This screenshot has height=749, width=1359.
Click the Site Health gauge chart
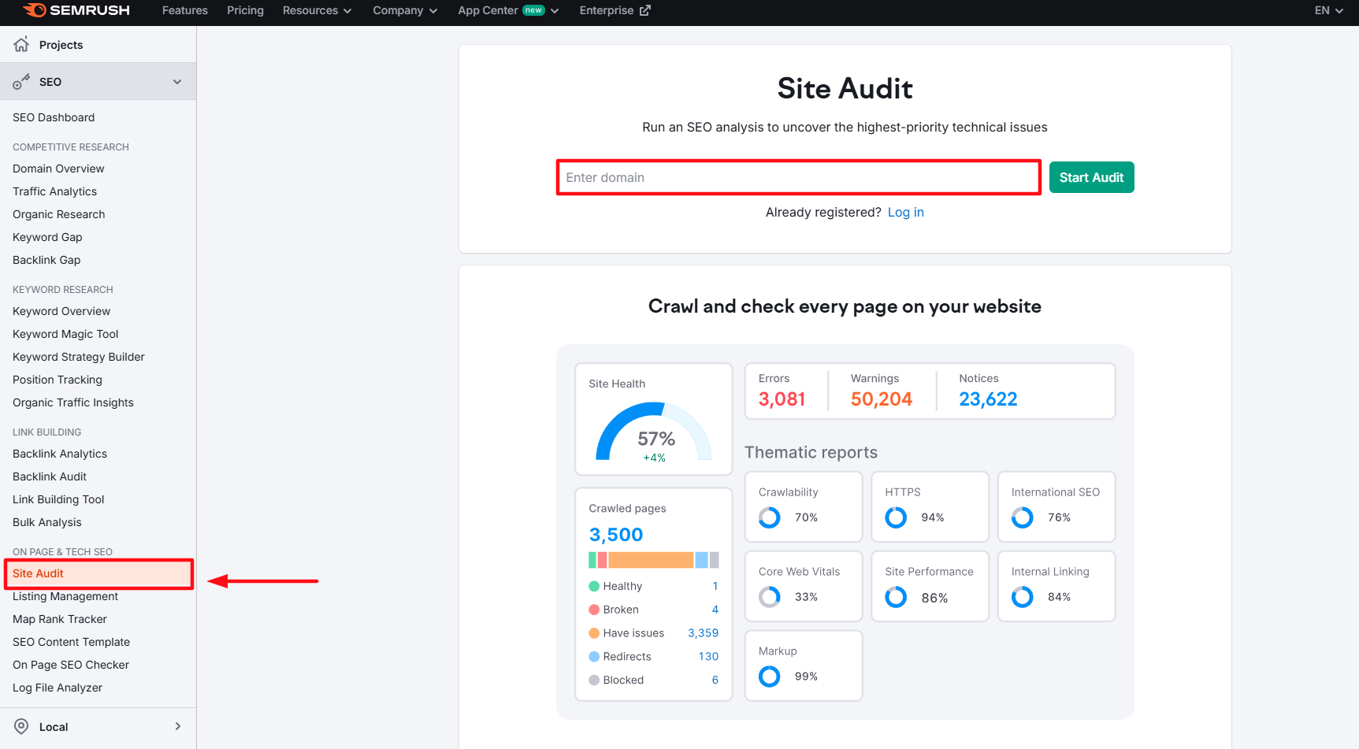(x=653, y=432)
